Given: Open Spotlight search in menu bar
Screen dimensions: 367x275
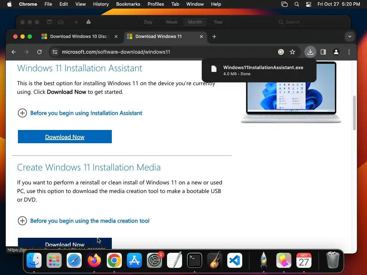Looking at the screenshot, I should pos(297,4).
